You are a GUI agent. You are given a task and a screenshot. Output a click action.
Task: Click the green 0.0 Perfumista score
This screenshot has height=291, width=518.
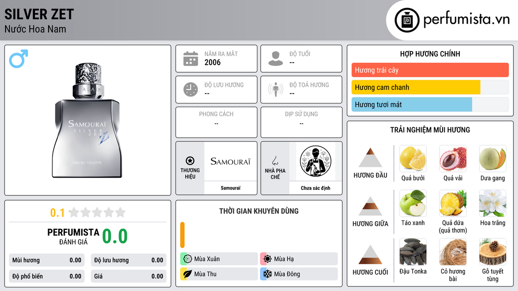point(115,236)
